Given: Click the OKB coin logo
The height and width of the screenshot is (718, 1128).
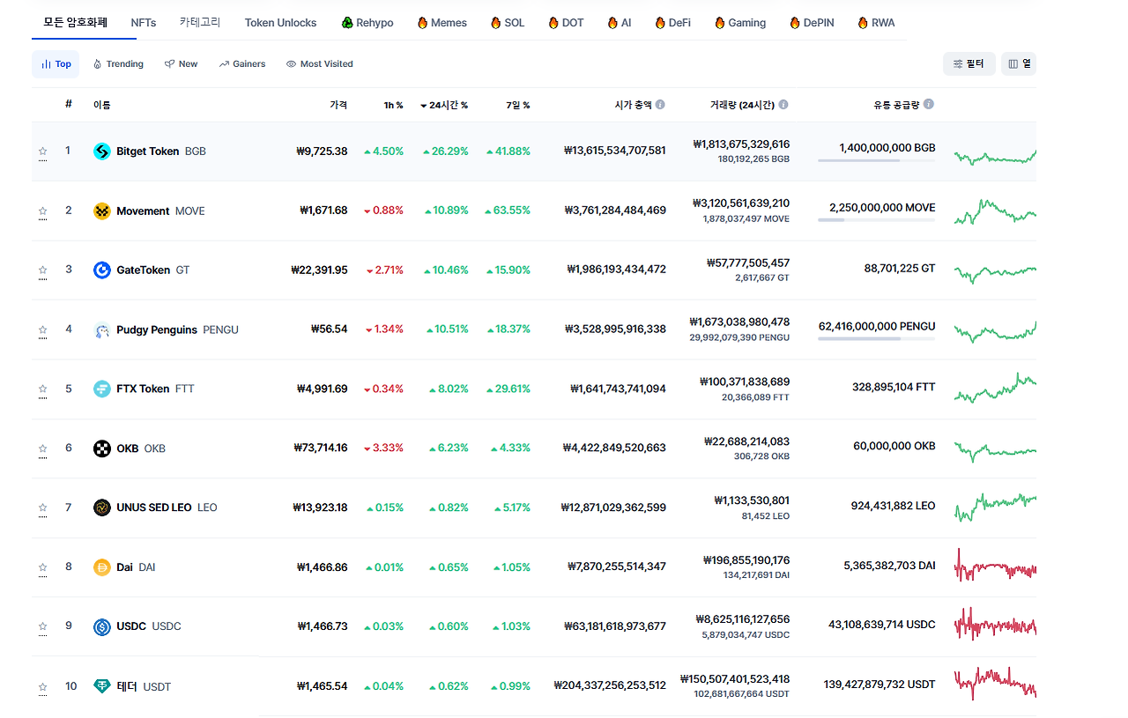Looking at the screenshot, I should [x=102, y=448].
